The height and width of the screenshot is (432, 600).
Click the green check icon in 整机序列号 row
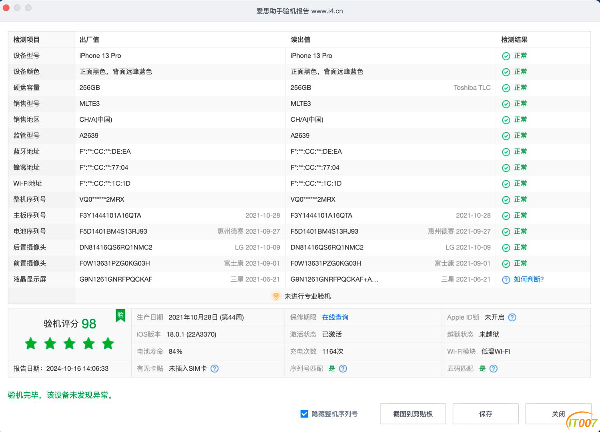506,200
